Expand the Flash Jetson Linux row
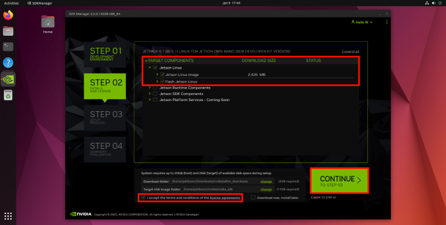 pos(157,82)
